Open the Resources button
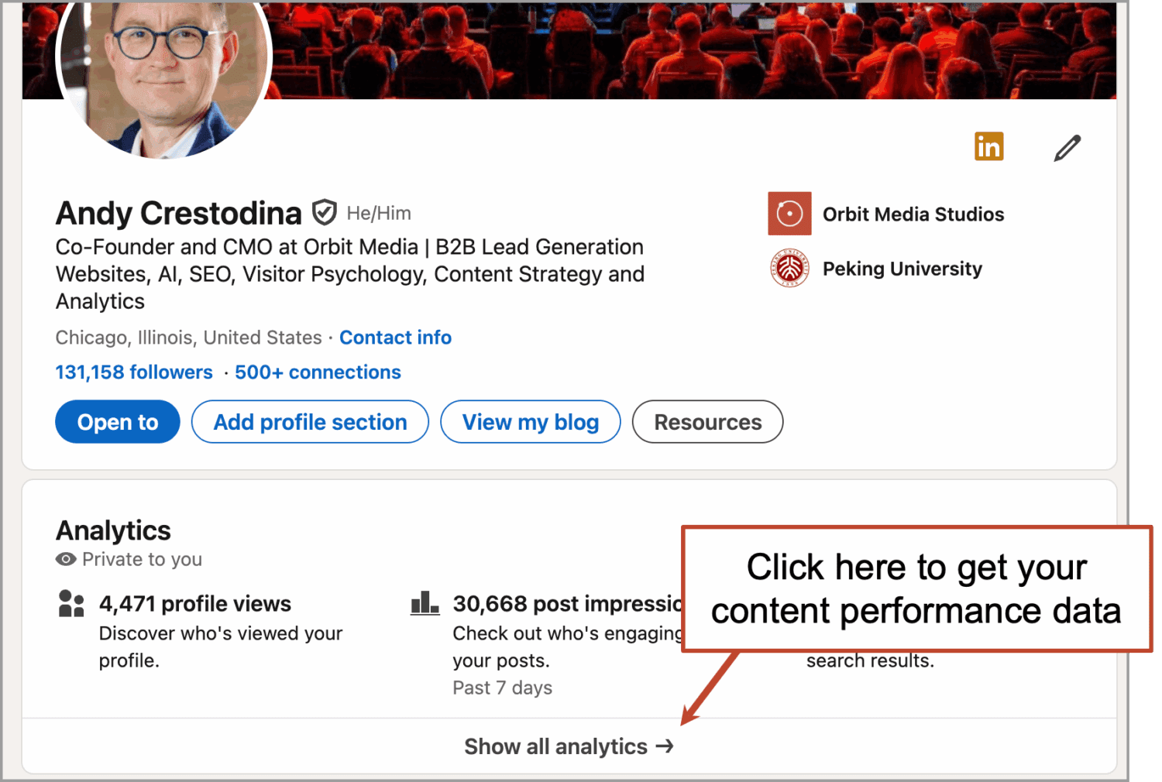Viewport: 1162px width, 782px height. tap(708, 422)
